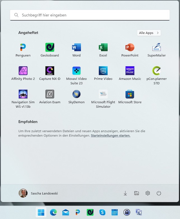The width and height of the screenshot is (180, 219).
Task: Open Microsoft Edge from the taskbar
Action: (x=53, y=212)
